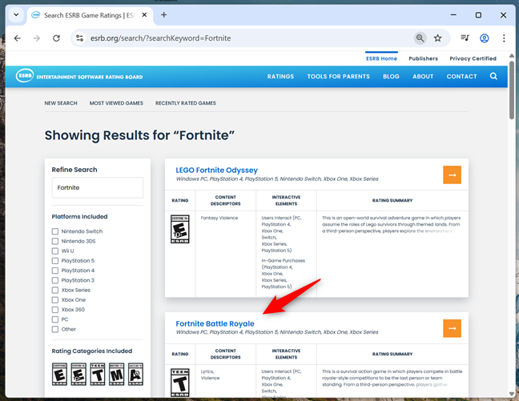This screenshot has width=519, height=401.
Task: Select the Adults Only rating category icon
Action: coord(135,375)
